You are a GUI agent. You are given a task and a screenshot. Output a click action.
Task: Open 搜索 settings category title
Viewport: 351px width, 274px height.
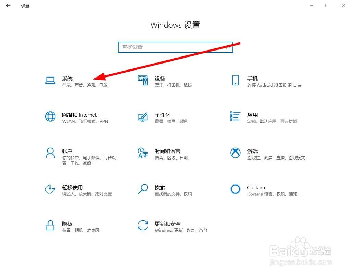pyautogui.click(x=160, y=187)
